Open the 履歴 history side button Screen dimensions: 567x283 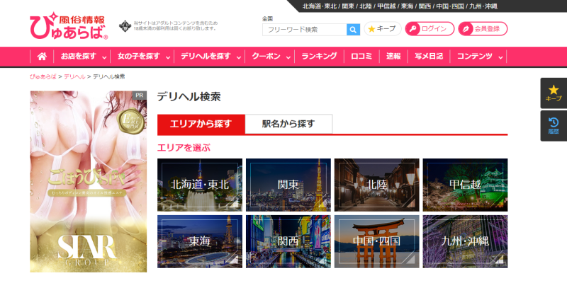click(x=554, y=125)
